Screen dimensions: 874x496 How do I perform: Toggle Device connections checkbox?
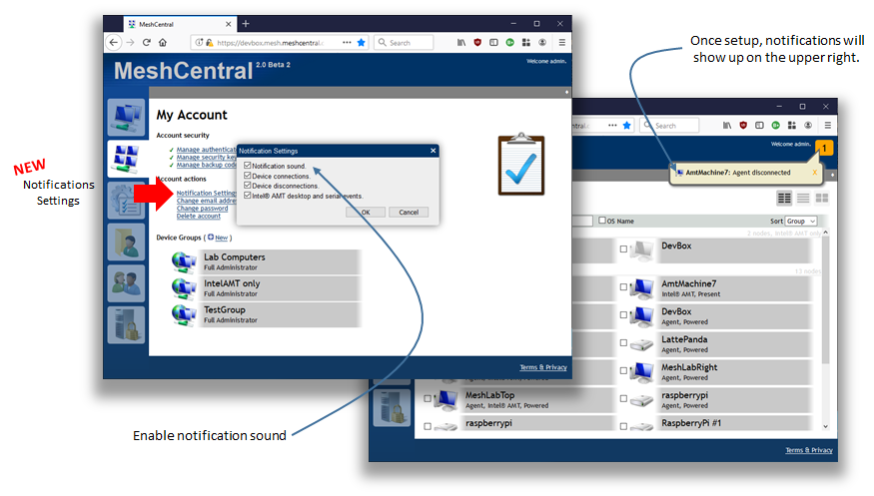[248, 176]
